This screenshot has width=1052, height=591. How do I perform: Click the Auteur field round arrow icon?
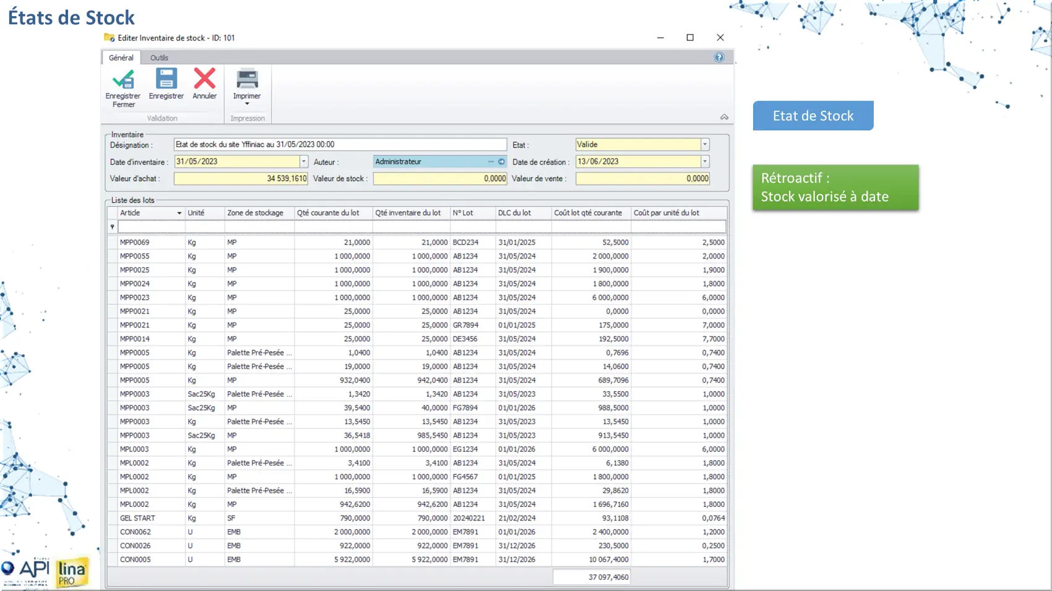click(501, 162)
